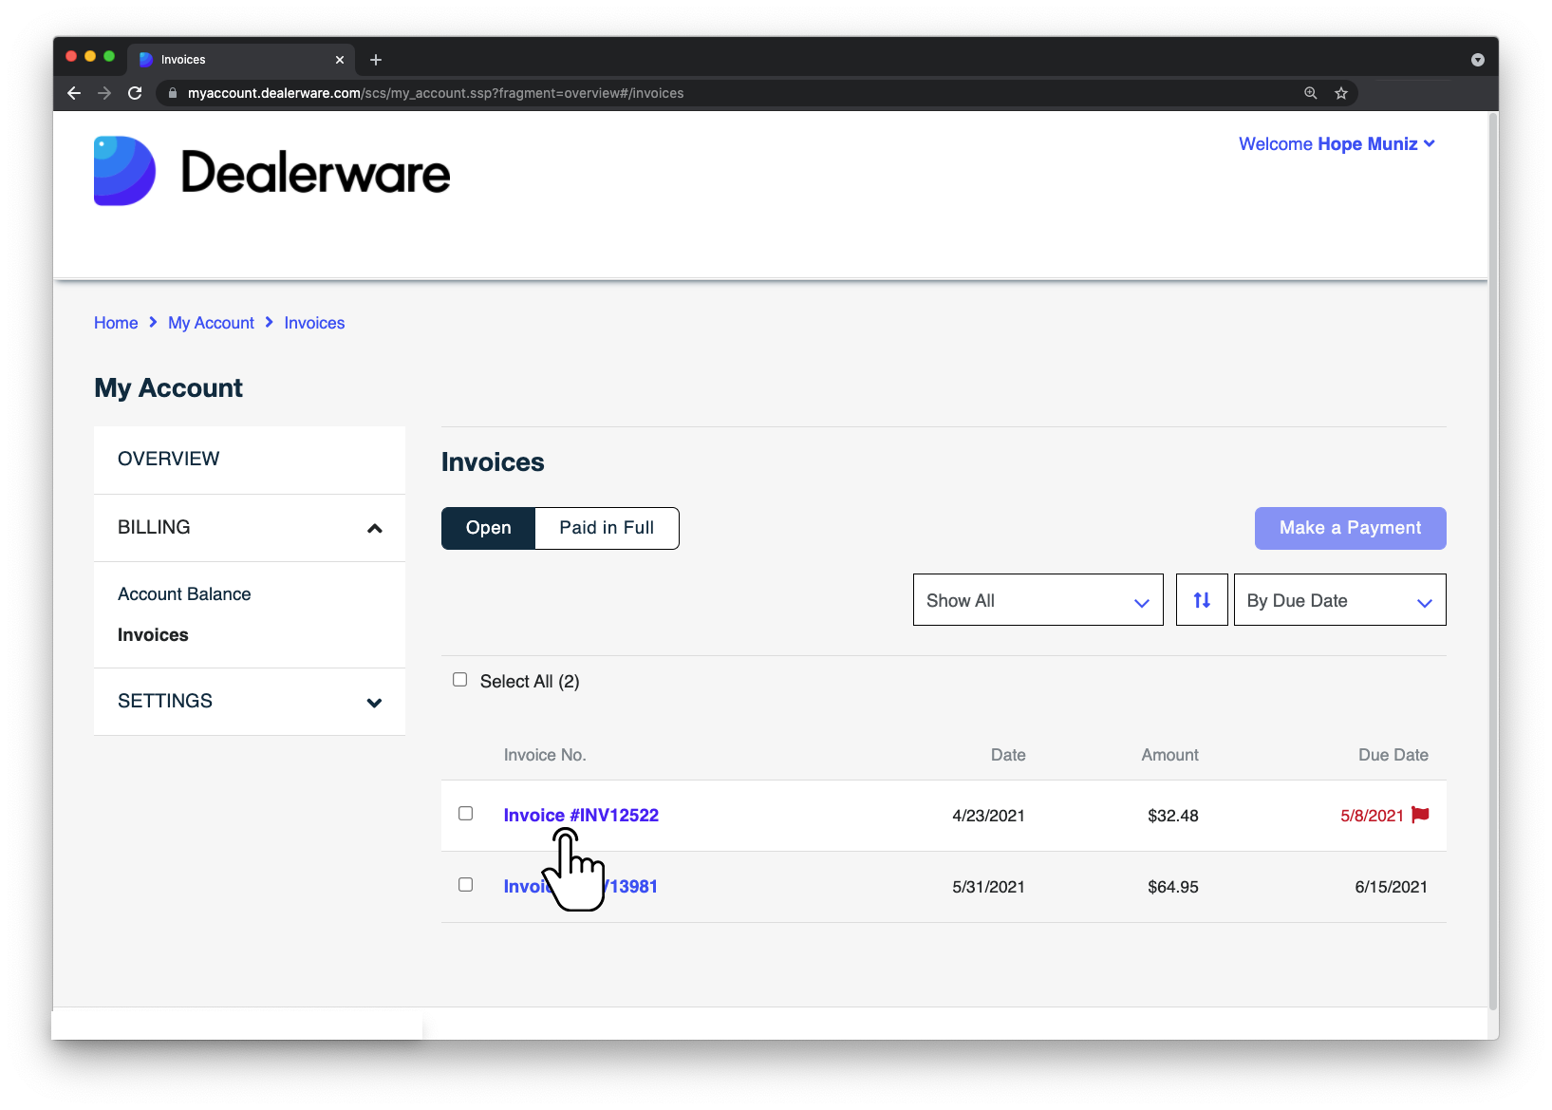Viewport: 1552px width, 1110px height.
Task: Bookmark the page via the star icon
Action: tap(1341, 93)
